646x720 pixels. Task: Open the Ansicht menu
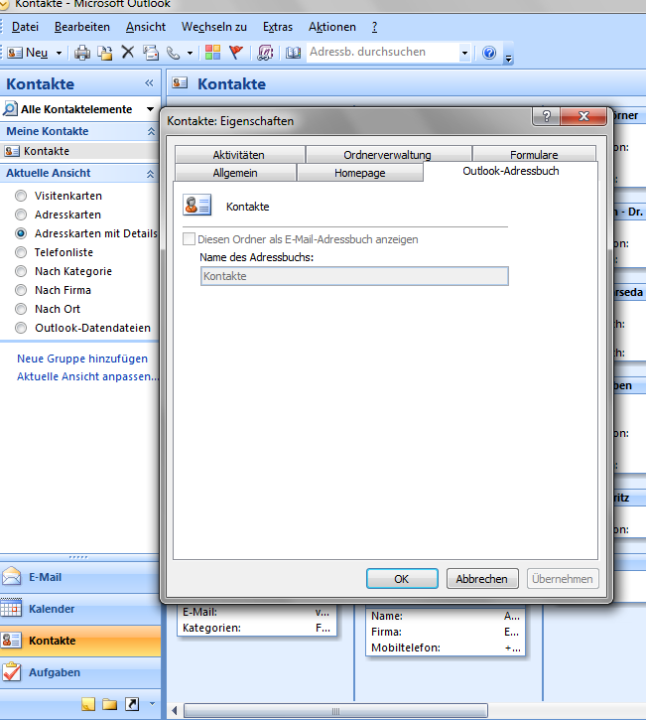point(146,27)
